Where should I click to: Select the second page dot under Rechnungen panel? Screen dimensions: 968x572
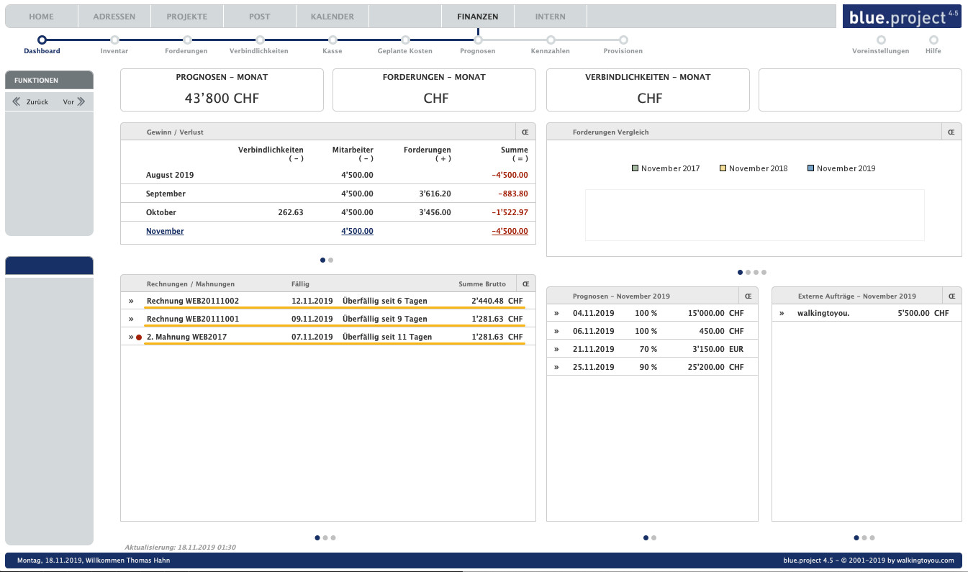click(x=325, y=537)
